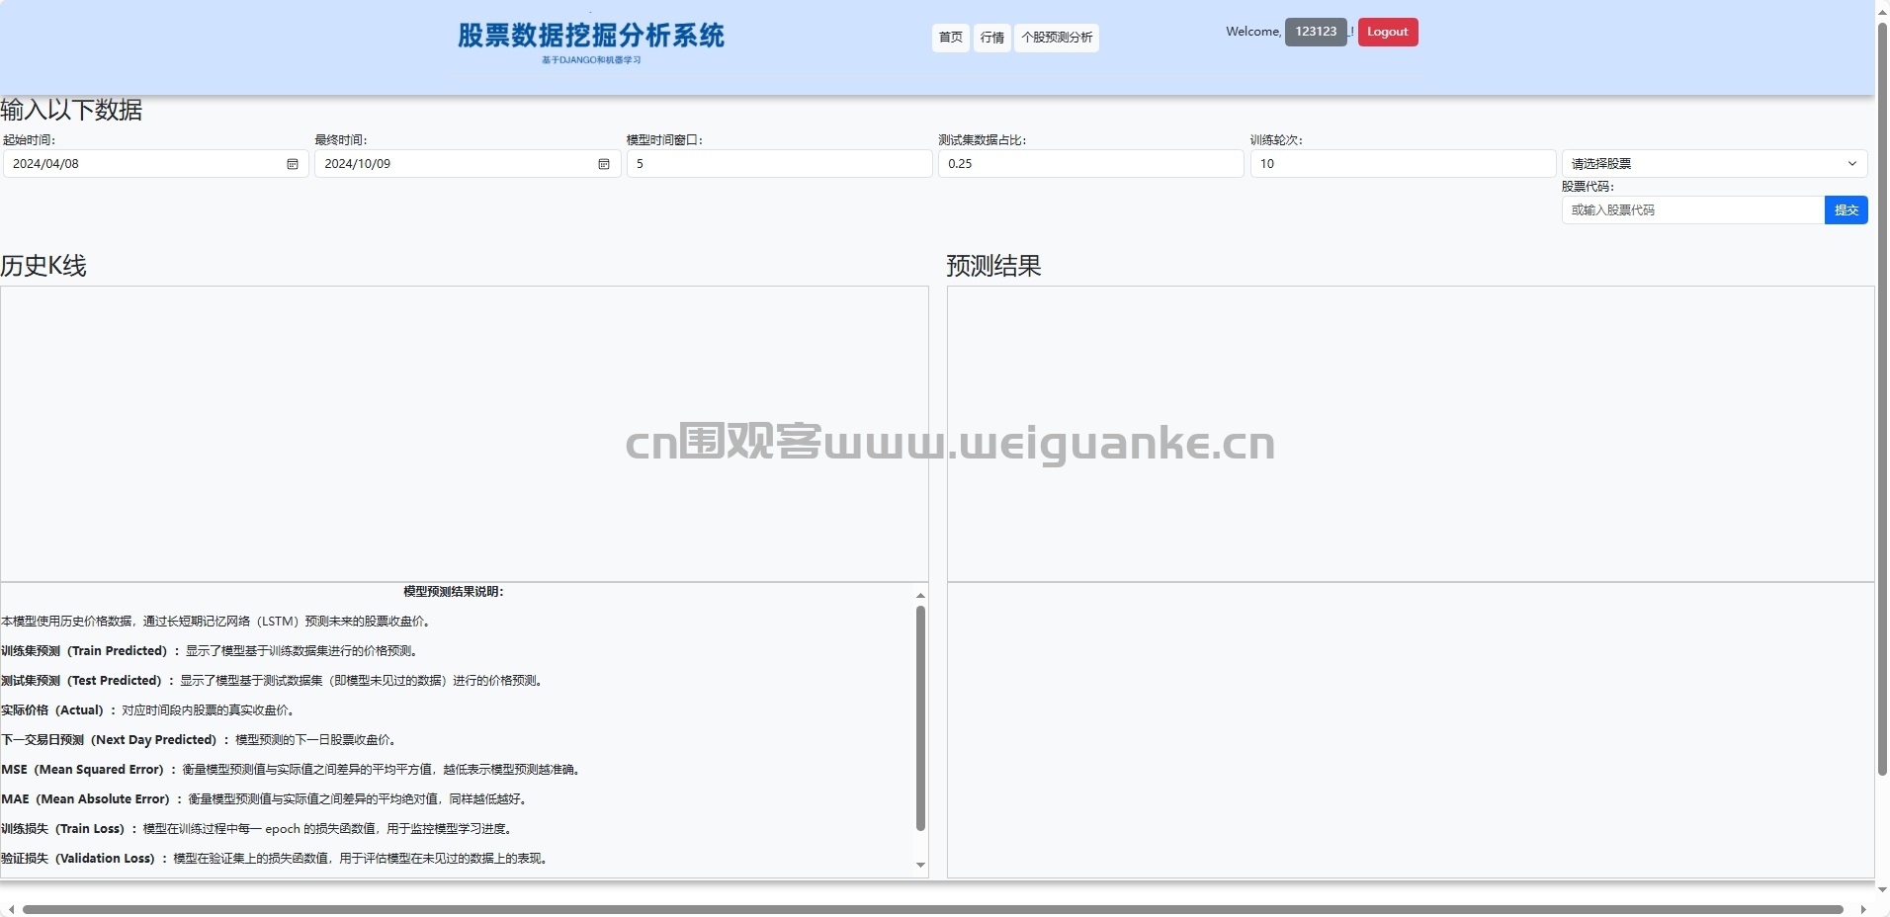
Task: Click the 历史K线 heading
Action: click(x=43, y=266)
